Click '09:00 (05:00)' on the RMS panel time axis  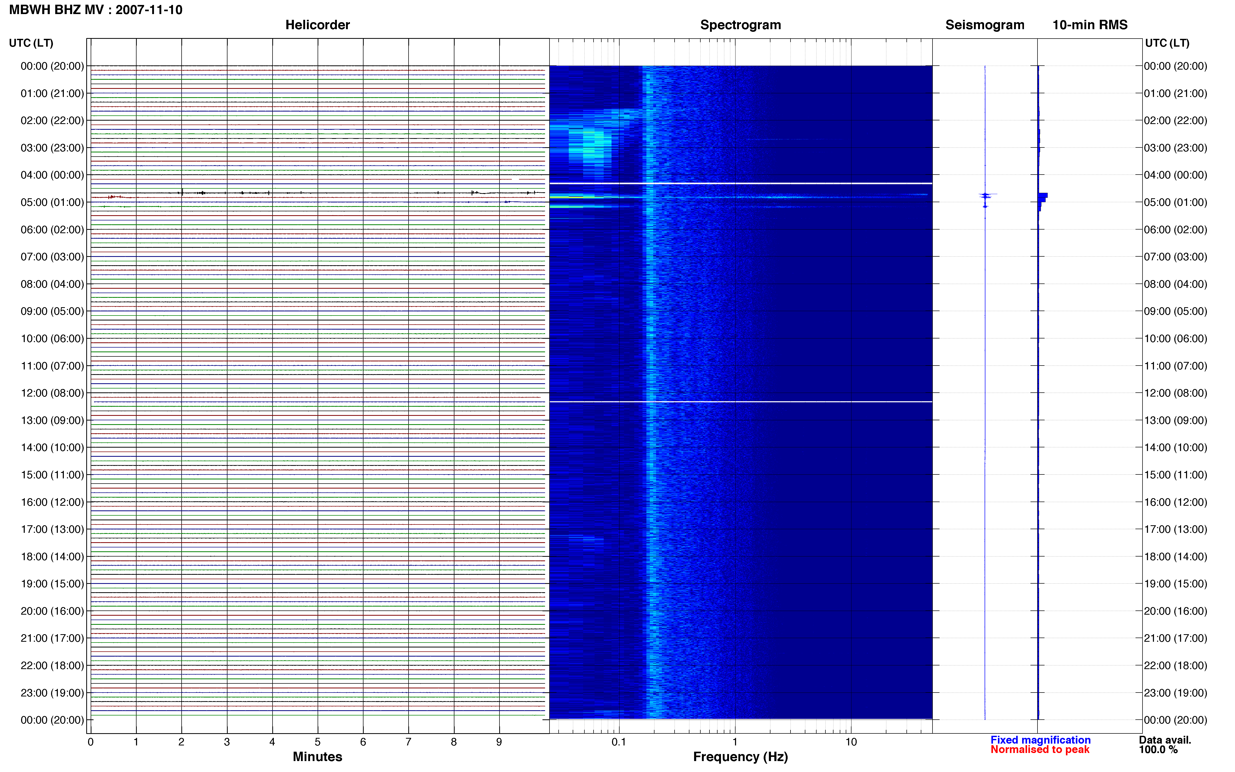click(x=1175, y=311)
